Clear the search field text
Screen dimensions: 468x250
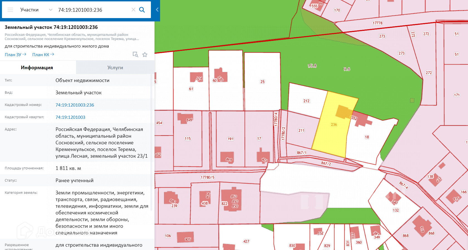[x=133, y=10]
